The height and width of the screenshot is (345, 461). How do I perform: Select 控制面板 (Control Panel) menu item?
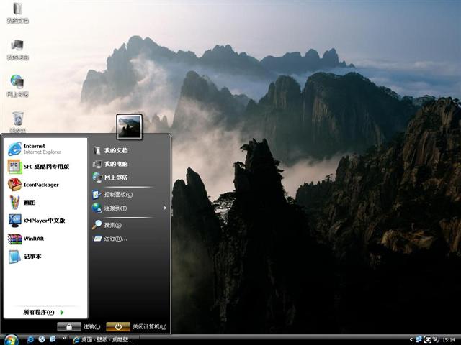[x=119, y=195]
